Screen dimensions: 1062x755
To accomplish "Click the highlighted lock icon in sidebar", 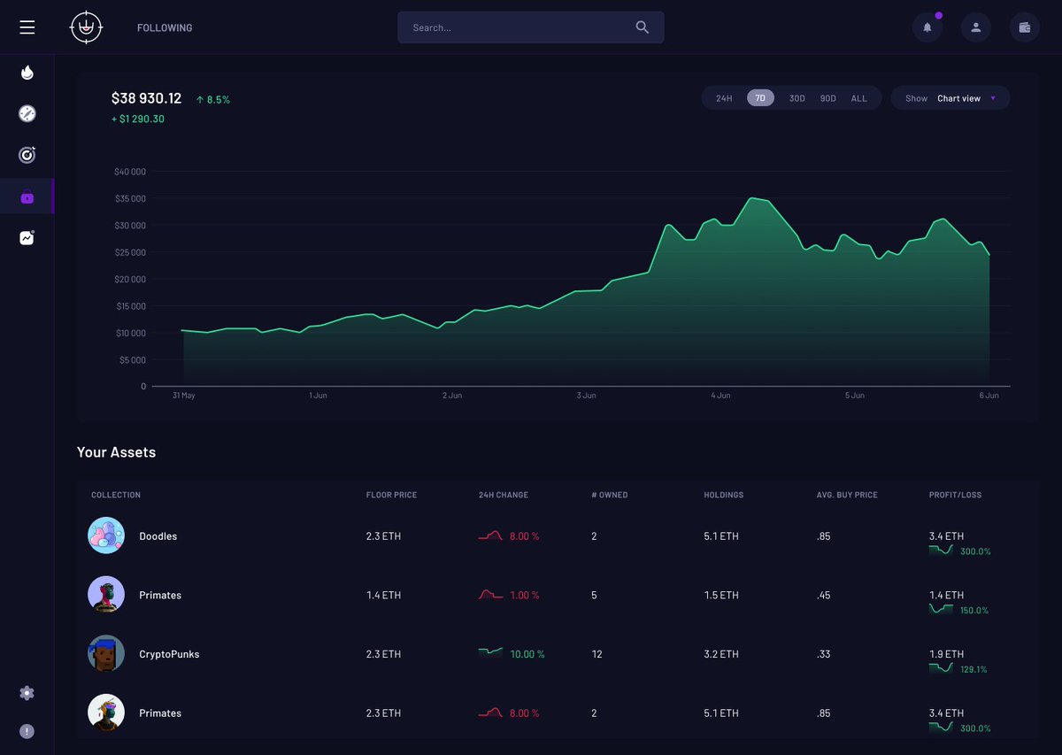I will click(27, 196).
